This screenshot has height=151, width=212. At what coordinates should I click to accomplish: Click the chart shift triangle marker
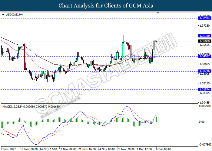[158, 13]
